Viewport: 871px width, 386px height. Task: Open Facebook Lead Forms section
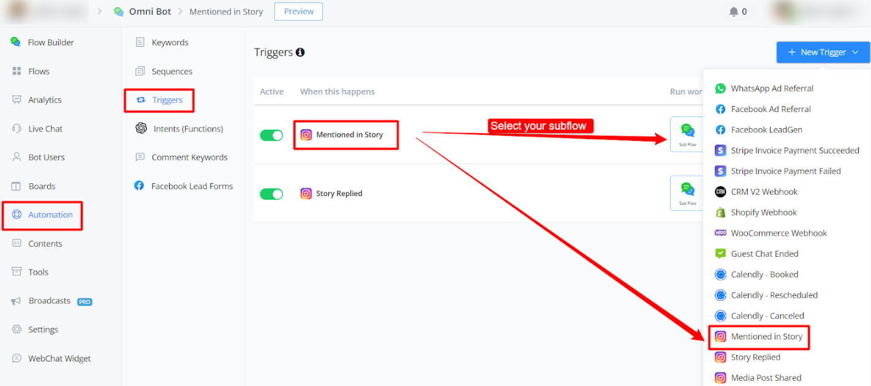click(x=192, y=186)
